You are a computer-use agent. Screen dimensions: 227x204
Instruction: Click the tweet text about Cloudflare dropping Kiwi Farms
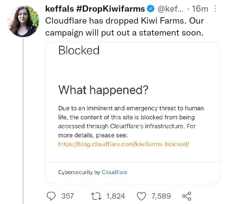(124, 26)
